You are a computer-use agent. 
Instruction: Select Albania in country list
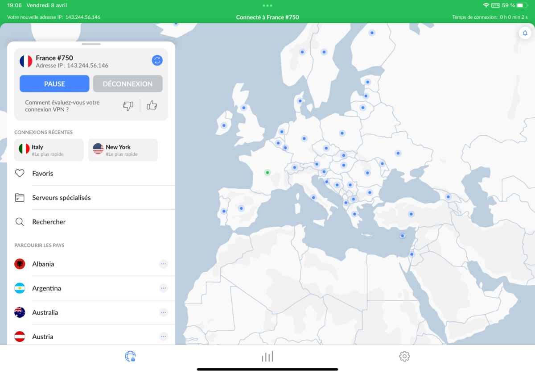point(91,264)
